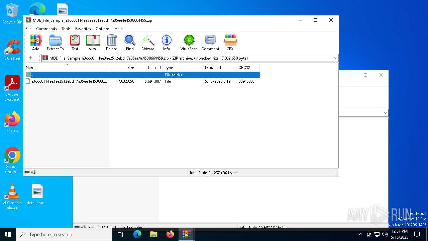The height and width of the screenshot is (241, 428).
Task: Click the CRC32 value 88946085
Action: coord(246,81)
